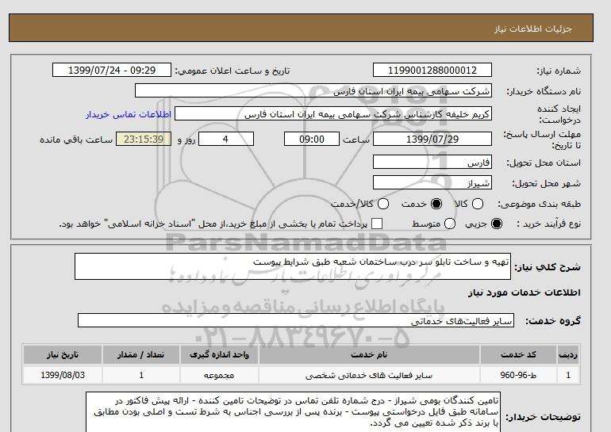Click the remaining days field showing 4
611x432 pixels.
[226, 139]
